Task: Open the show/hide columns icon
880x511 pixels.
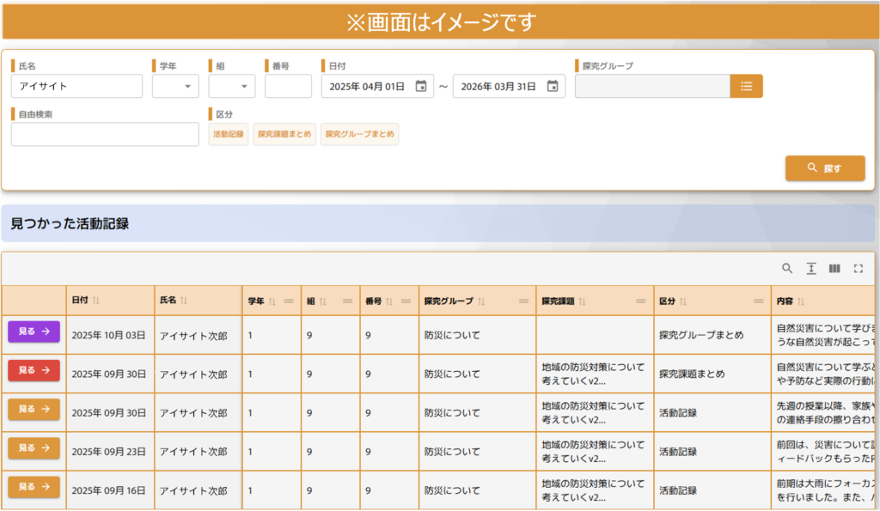Action: (x=834, y=269)
